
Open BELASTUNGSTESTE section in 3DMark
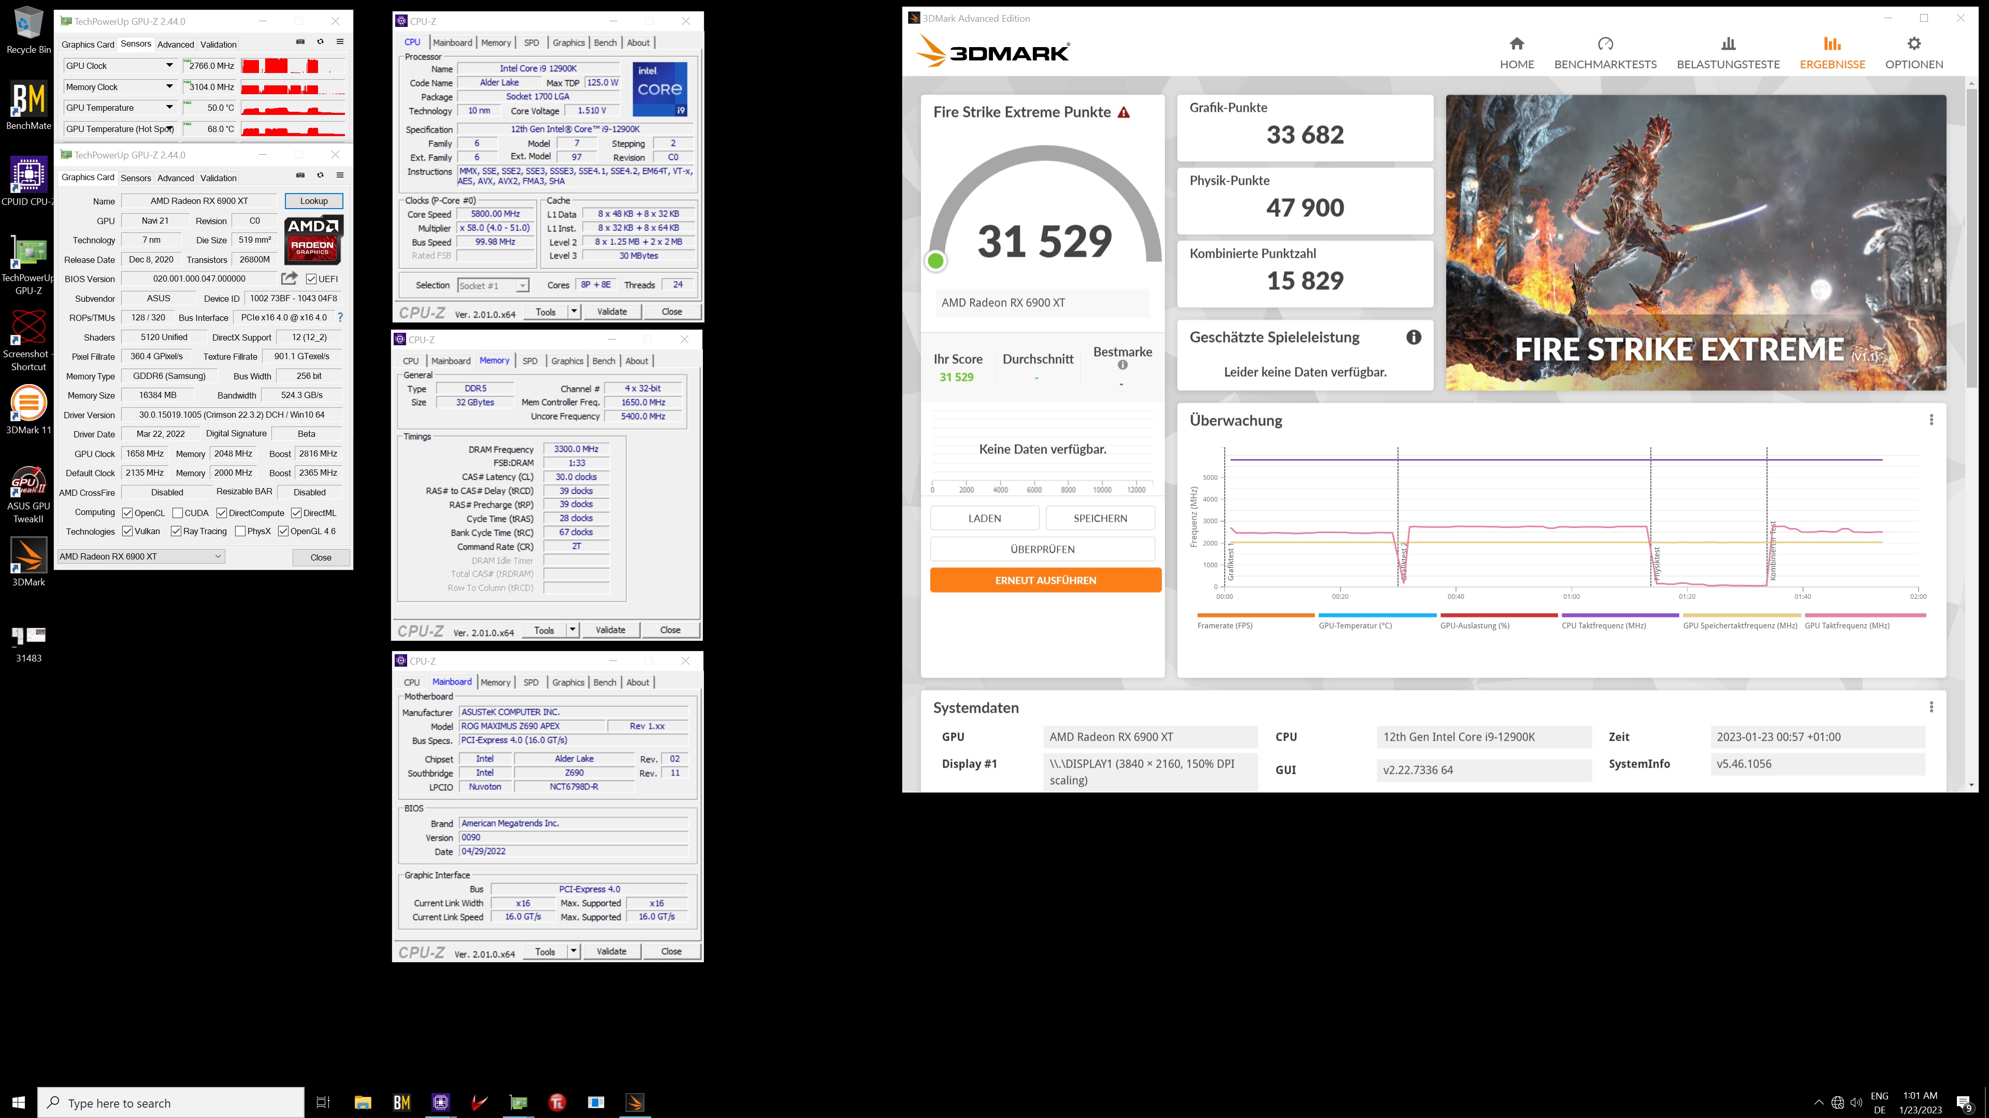tap(1728, 52)
